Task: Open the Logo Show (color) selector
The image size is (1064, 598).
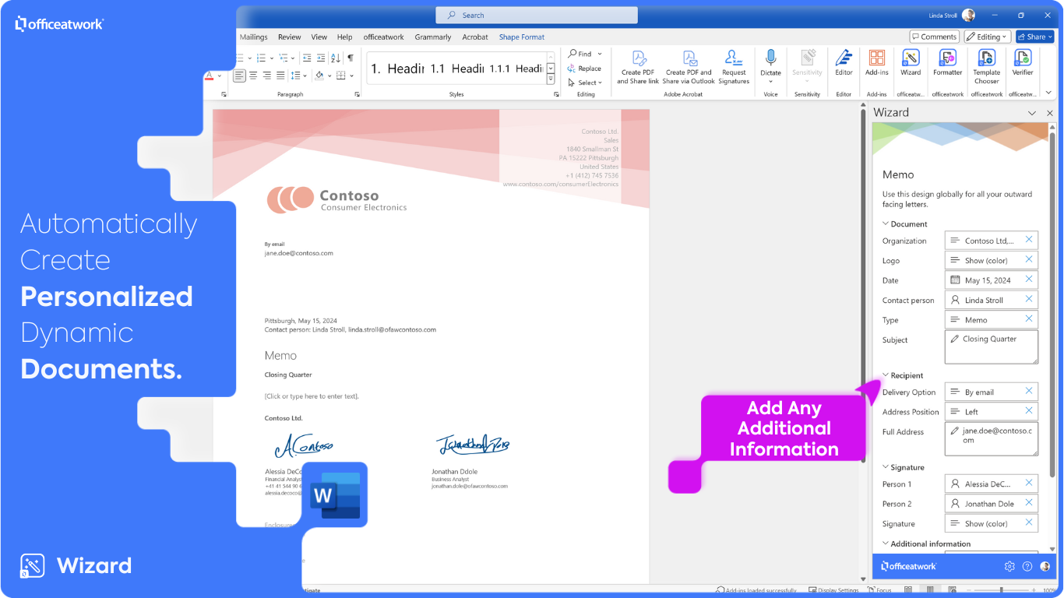Action: coord(991,260)
